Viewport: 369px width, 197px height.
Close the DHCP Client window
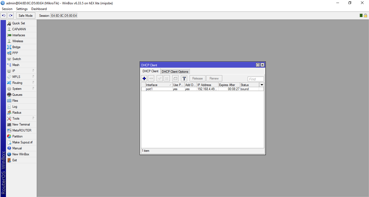click(262, 65)
